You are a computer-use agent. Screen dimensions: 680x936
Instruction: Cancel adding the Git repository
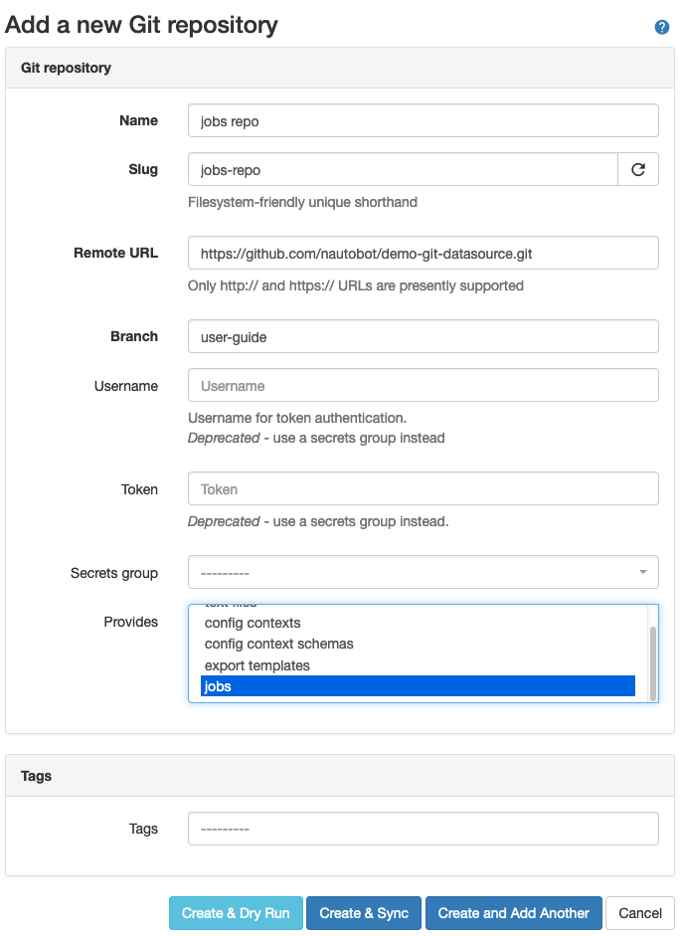coord(639,912)
